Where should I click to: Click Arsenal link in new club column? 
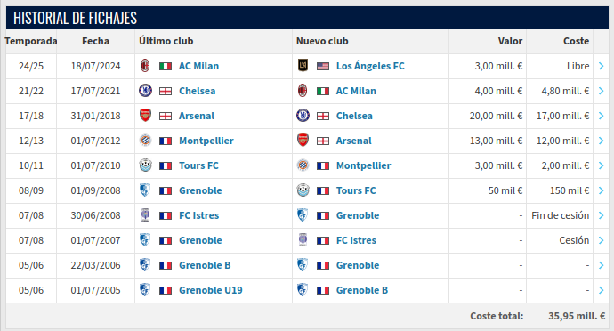(353, 141)
